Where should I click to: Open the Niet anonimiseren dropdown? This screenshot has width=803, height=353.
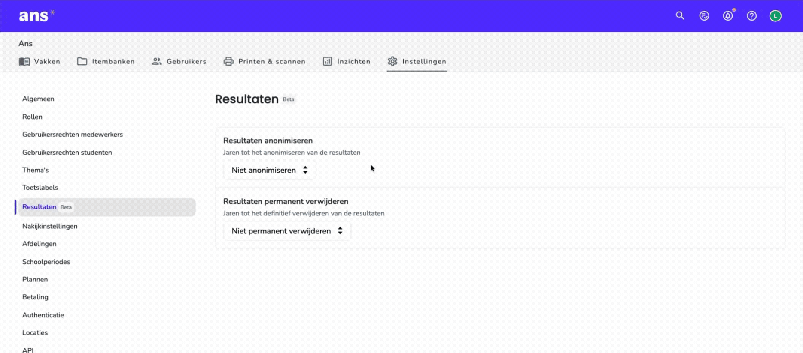pyautogui.click(x=270, y=170)
